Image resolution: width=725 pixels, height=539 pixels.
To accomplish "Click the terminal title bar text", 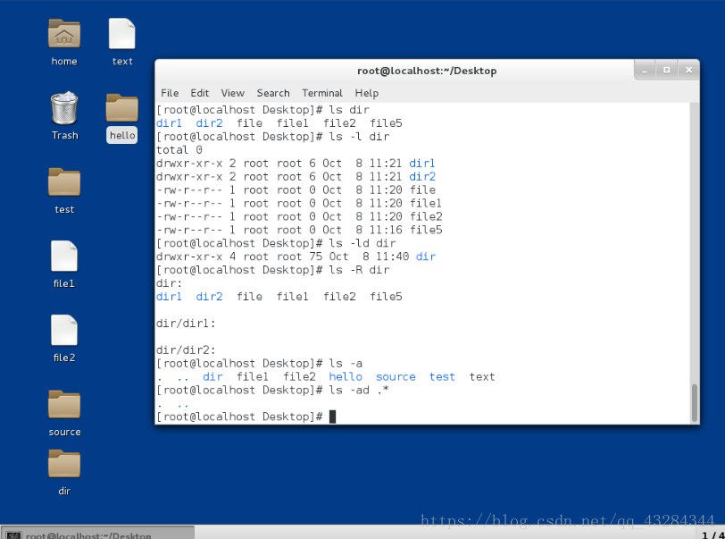I will pyautogui.click(x=427, y=71).
